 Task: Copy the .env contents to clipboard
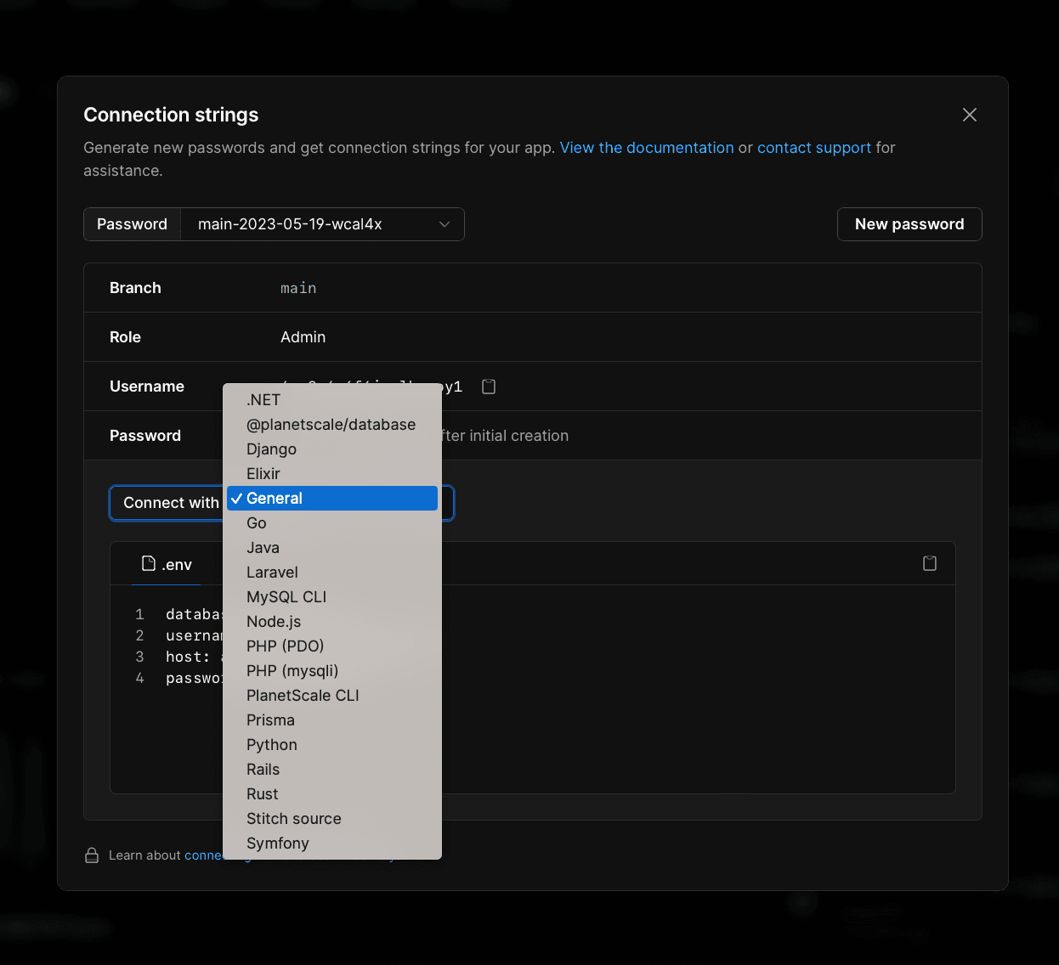(x=930, y=563)
